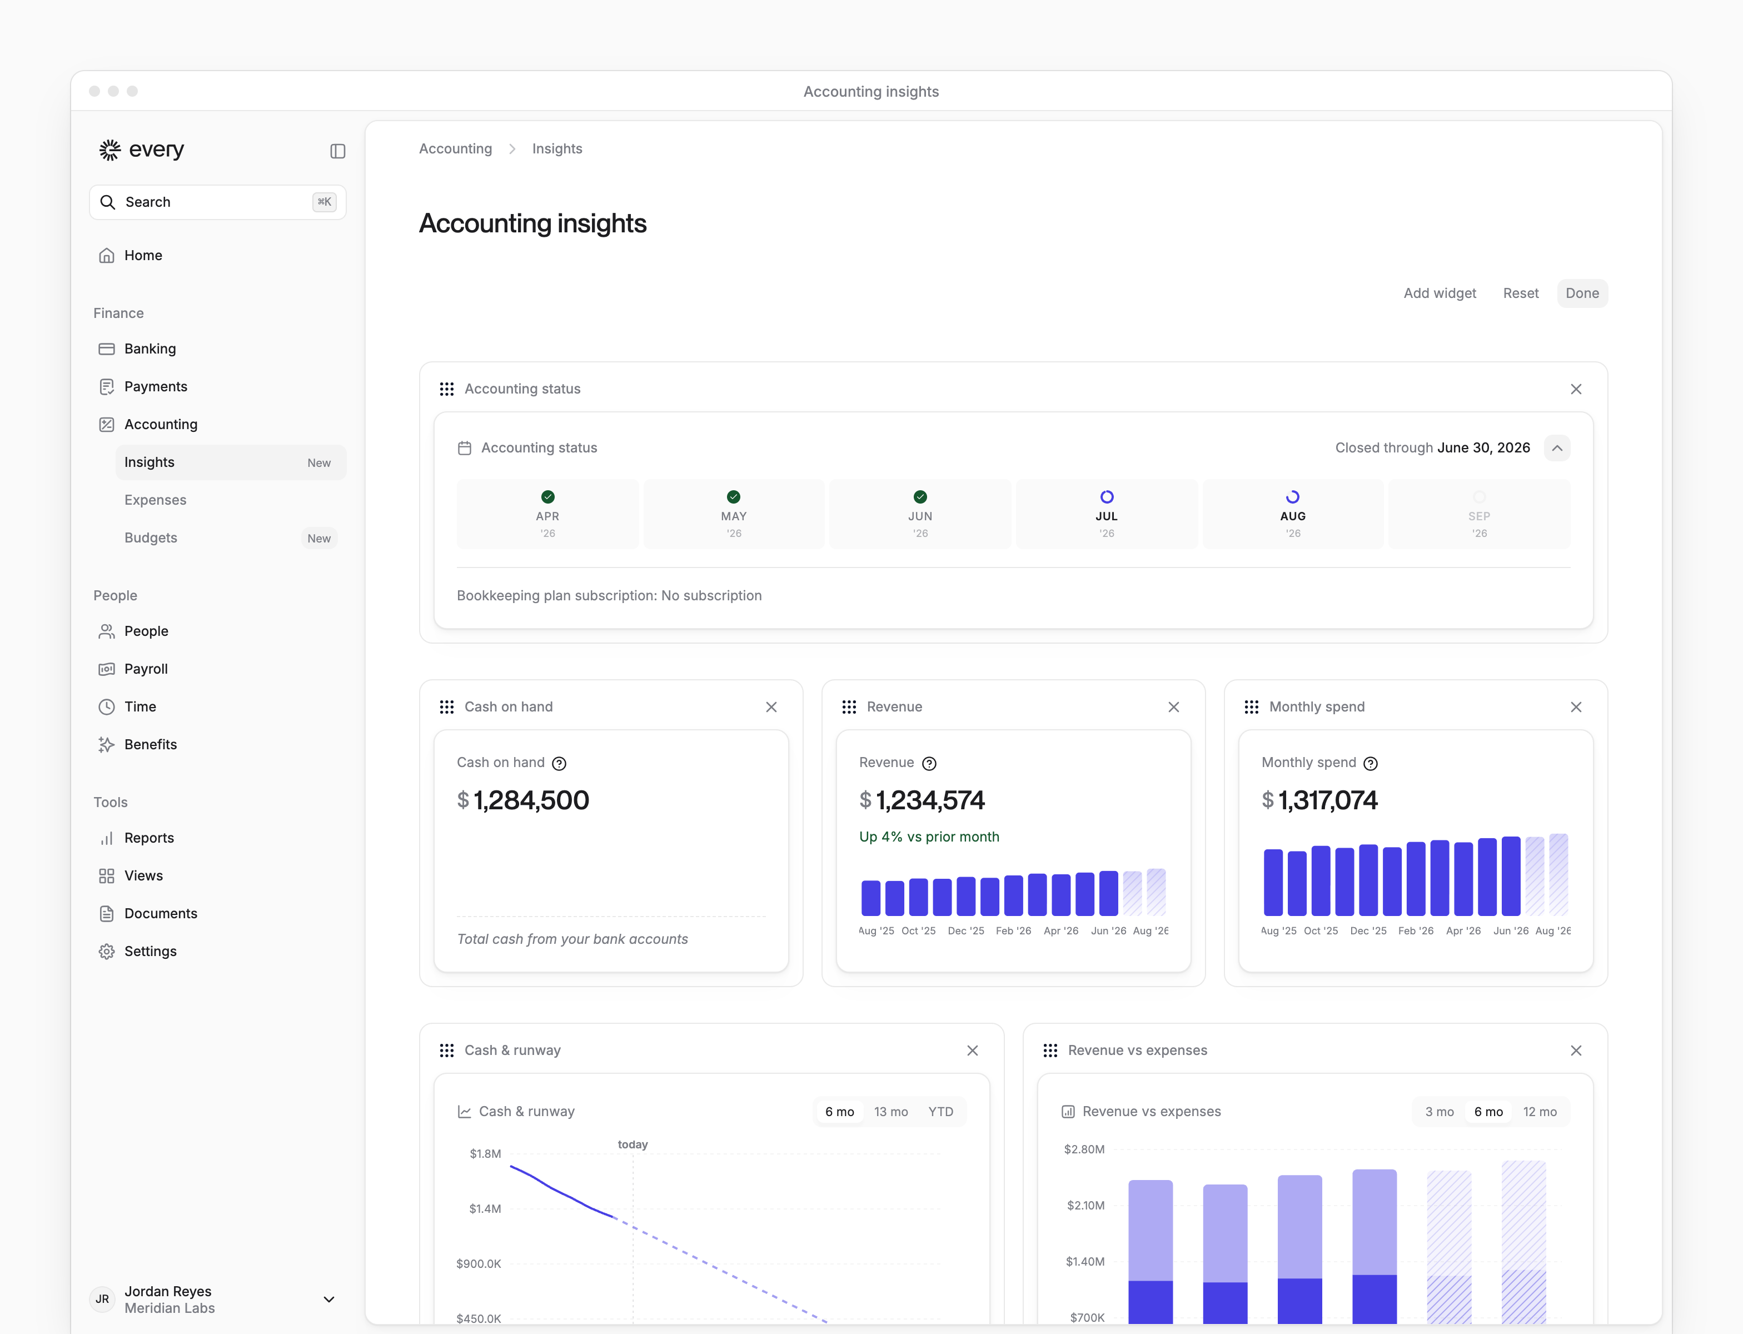Open the Banking page
This screenshot has height=1334, width=1743.
click(217, 349)
